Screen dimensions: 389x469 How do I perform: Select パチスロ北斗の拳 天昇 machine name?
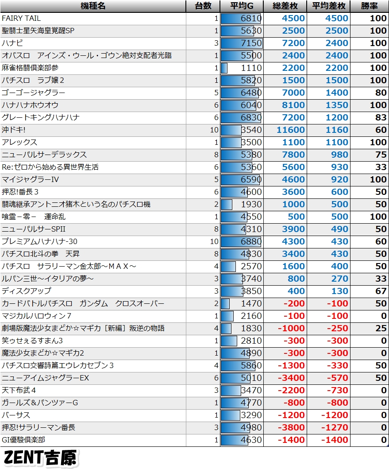click(41, 254)
